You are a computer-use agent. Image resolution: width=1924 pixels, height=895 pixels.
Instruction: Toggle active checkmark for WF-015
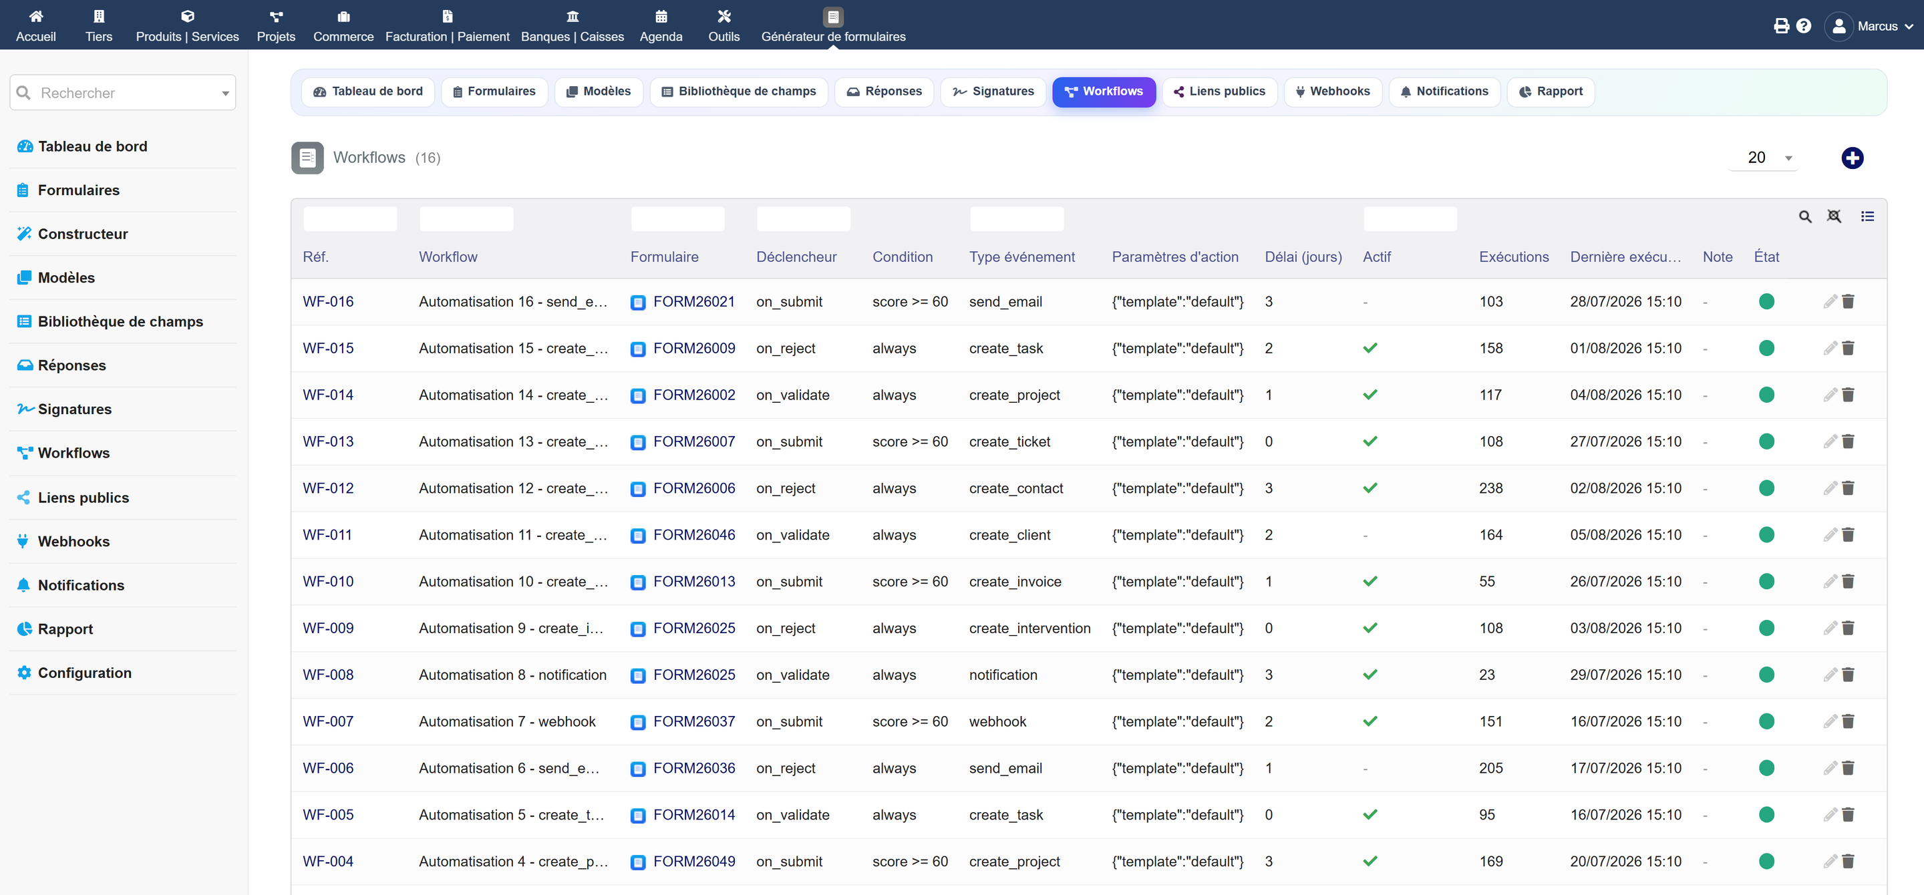tap(1370, 349)
